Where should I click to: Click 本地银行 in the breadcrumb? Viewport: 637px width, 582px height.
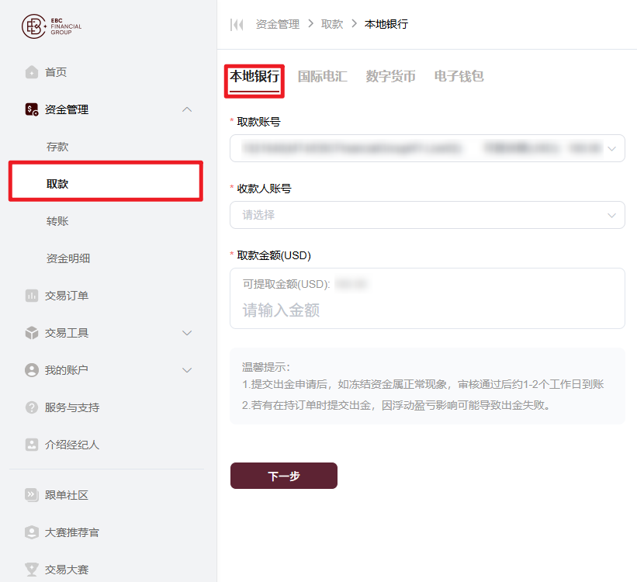click(386, 24)
